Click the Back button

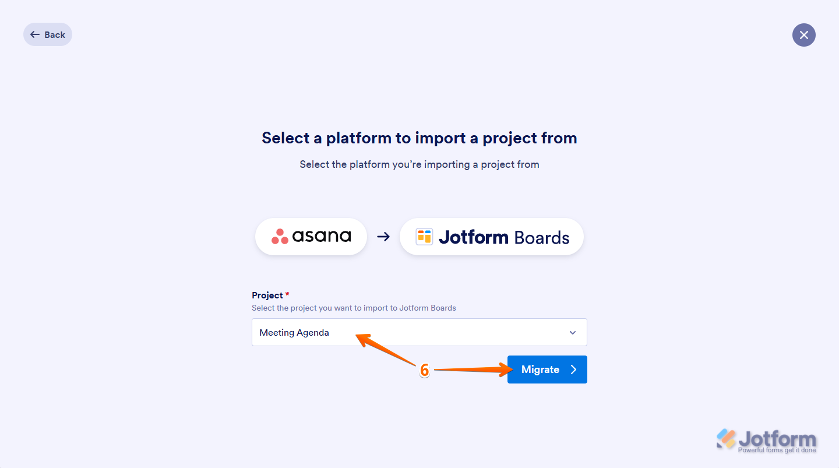(x=48, y=35)
